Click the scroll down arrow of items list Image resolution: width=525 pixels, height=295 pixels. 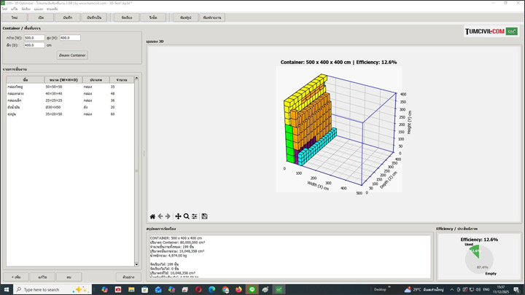(136, 264)
